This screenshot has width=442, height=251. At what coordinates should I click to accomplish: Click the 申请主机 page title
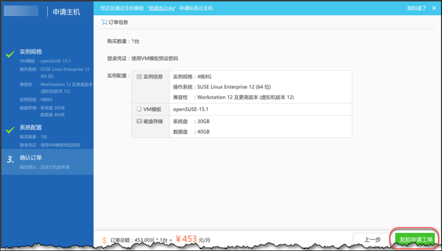[67, 12]
